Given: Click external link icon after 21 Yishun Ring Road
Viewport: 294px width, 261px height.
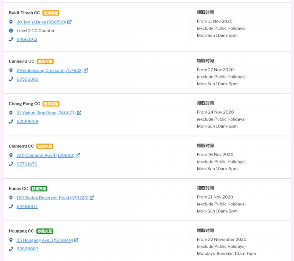Looking at the screenshot, I should click(x=79, y=113).
